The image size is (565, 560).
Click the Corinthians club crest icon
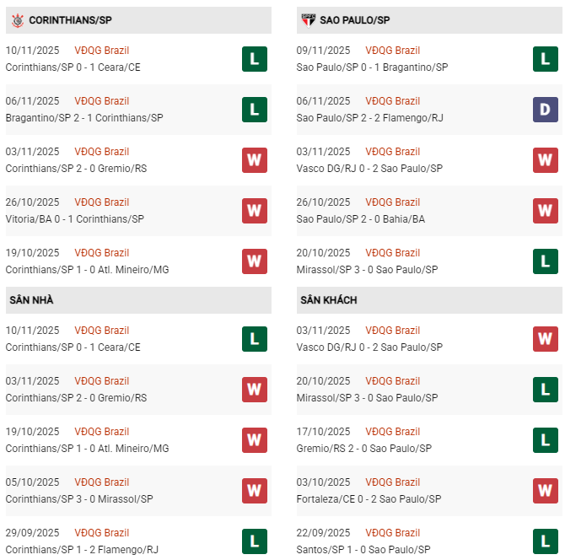14,19
